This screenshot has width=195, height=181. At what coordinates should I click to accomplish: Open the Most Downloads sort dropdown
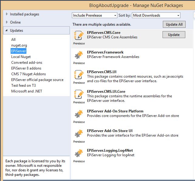coord(156,15)
